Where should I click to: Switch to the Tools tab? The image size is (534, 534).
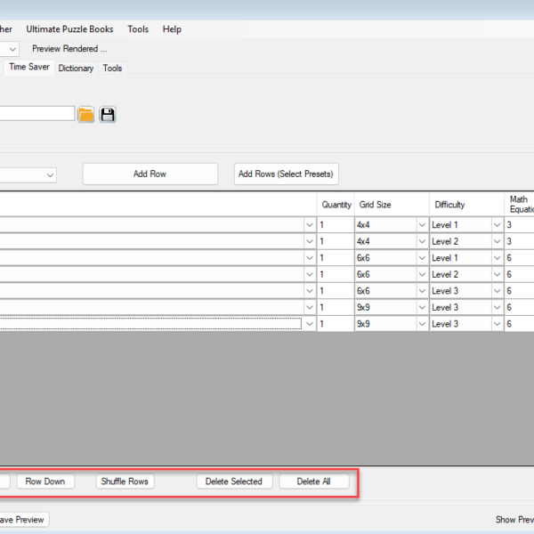112,68
